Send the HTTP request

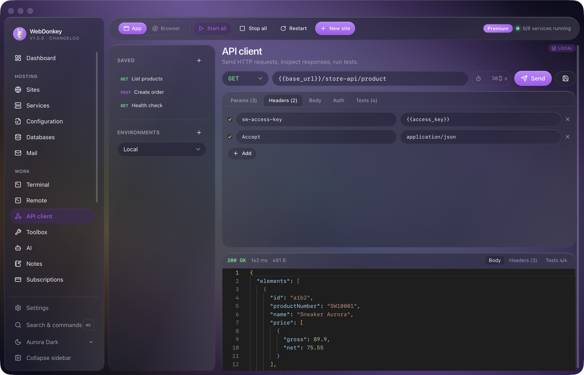[533, 78]
